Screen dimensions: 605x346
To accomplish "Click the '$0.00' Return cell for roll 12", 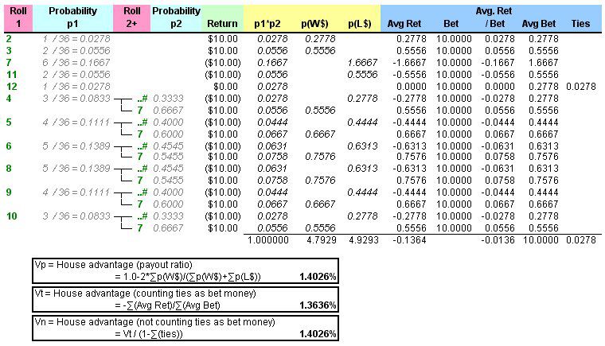I will pos(226,87).
